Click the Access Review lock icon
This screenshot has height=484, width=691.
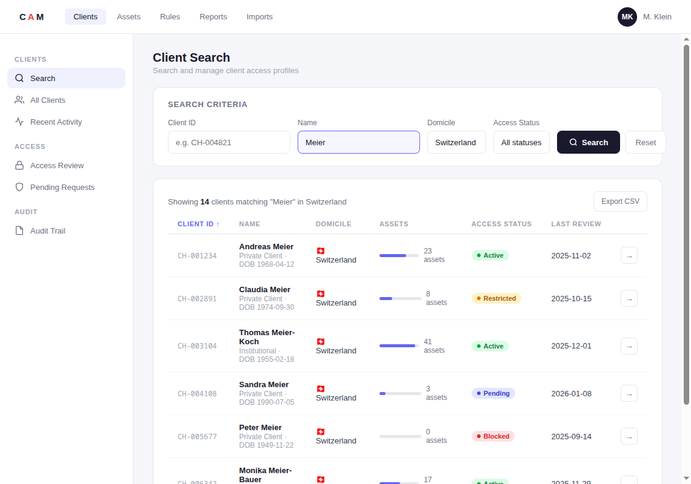pos(19,165)
